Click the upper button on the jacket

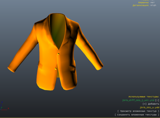[58, 54]
